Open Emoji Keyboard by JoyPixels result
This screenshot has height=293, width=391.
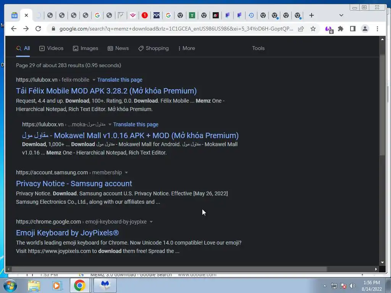67,233
